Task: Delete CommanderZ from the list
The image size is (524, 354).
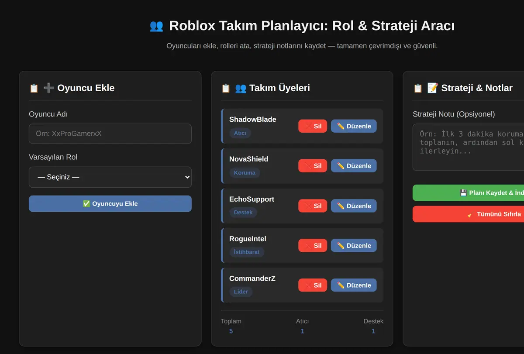Action: coord(313,285)
